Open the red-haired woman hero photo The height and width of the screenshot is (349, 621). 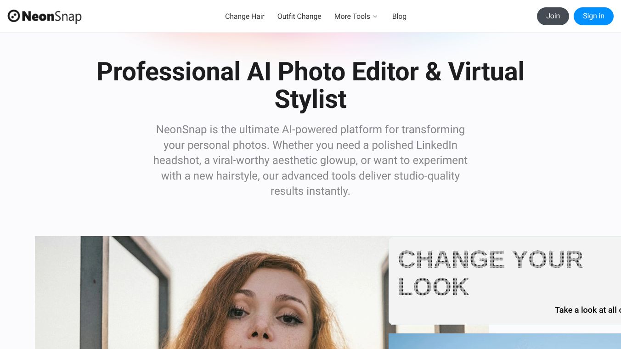point(212,293)
